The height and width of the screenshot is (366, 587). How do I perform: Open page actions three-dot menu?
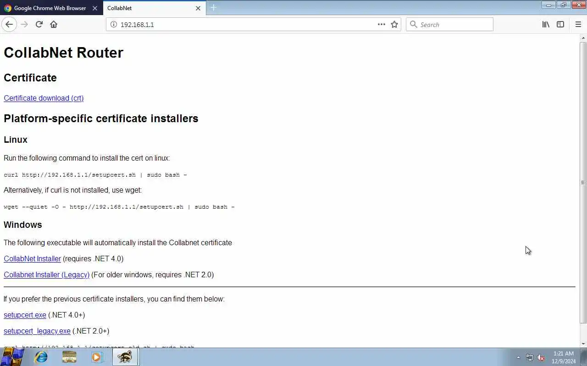[x=382, y=24]
